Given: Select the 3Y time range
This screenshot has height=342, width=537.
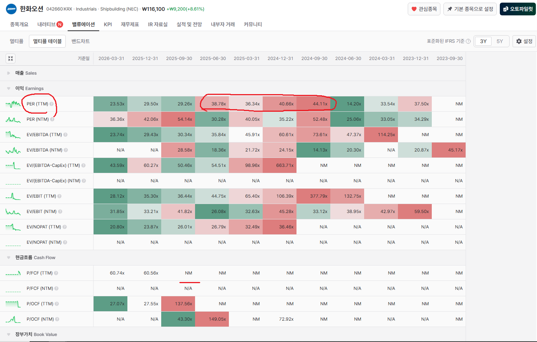Looking at the screenshot, I should tap(483, 41).
